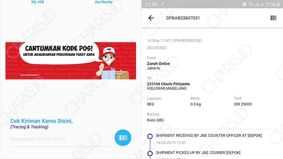Open the Jne Nearby tab
This screenshot has width=283, height=159.
click(104, 2)
